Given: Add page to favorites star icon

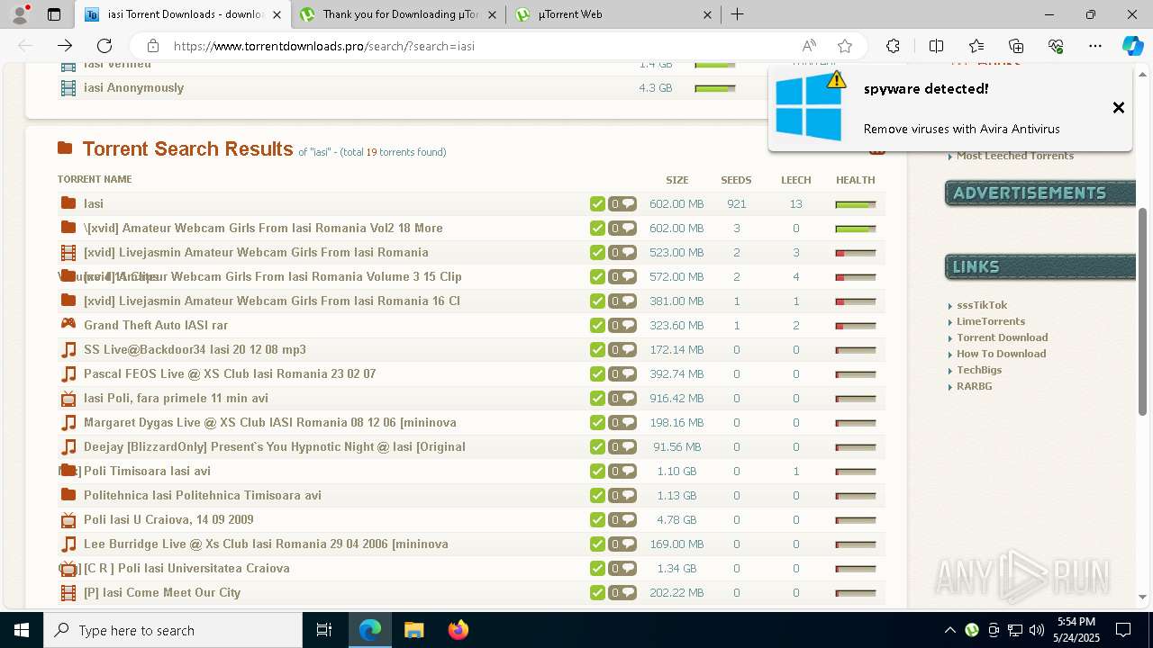Looking at the screenshot, I should click(x=844, y=46).
